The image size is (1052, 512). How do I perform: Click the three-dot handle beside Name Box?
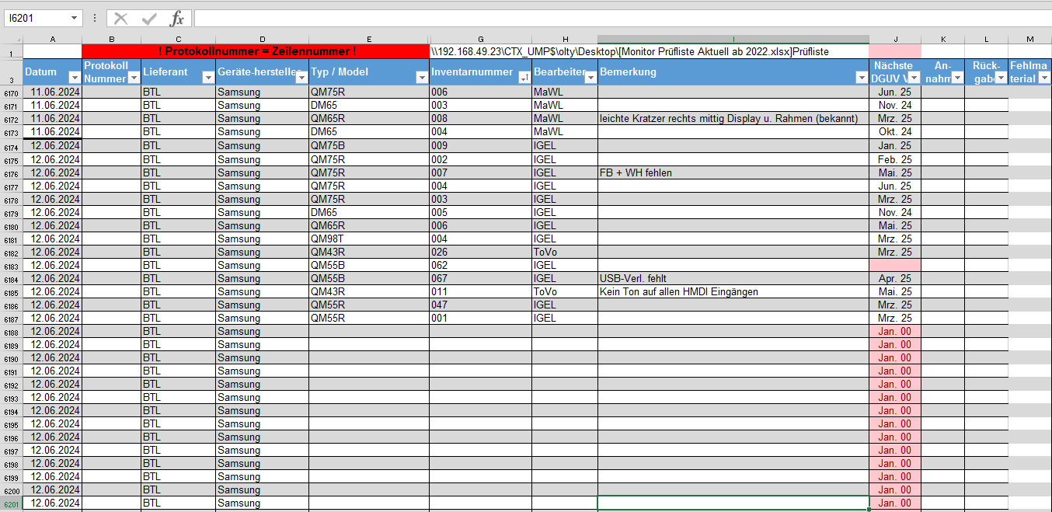click(x=94, y=18)
